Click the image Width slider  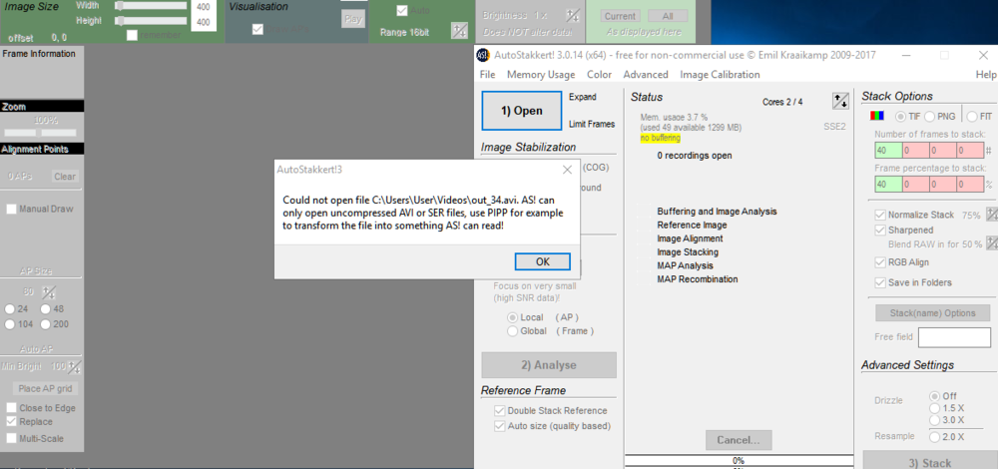(151, 6)
